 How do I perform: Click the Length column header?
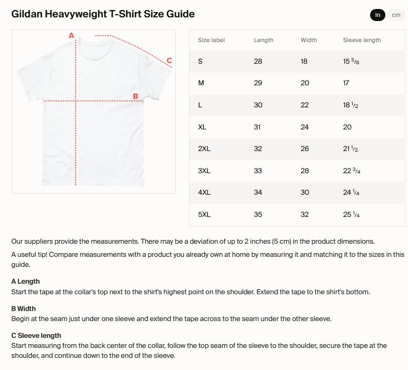(x=264, y=40)
